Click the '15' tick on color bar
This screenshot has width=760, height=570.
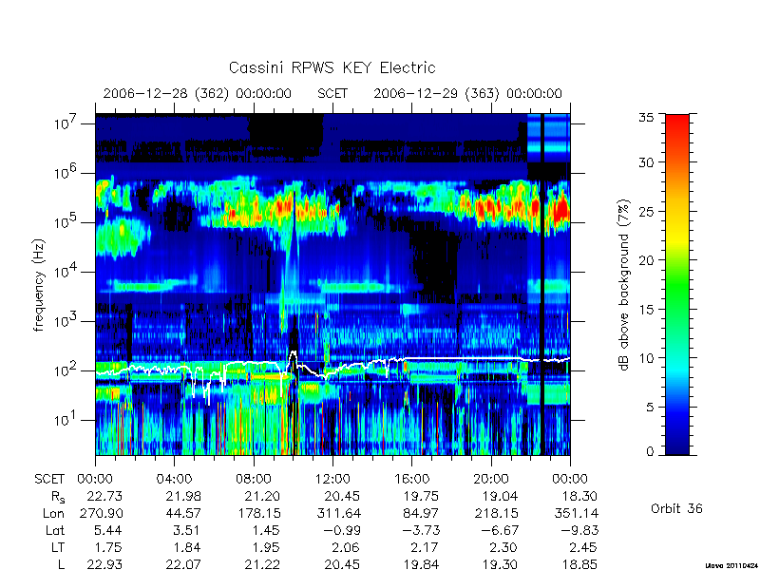(646, 310)
